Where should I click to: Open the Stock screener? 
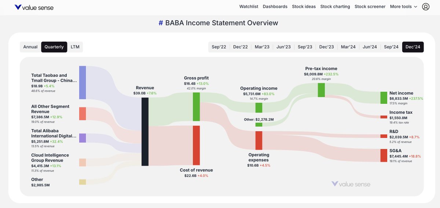(370, 7)
